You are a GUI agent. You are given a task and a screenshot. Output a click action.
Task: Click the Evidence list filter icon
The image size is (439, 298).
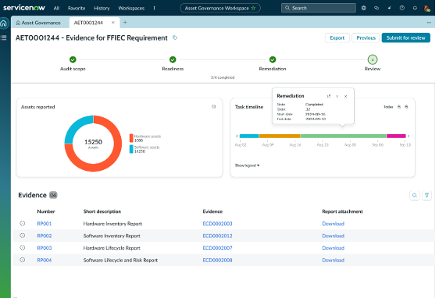pyautogui.click(x=427, y=195)
